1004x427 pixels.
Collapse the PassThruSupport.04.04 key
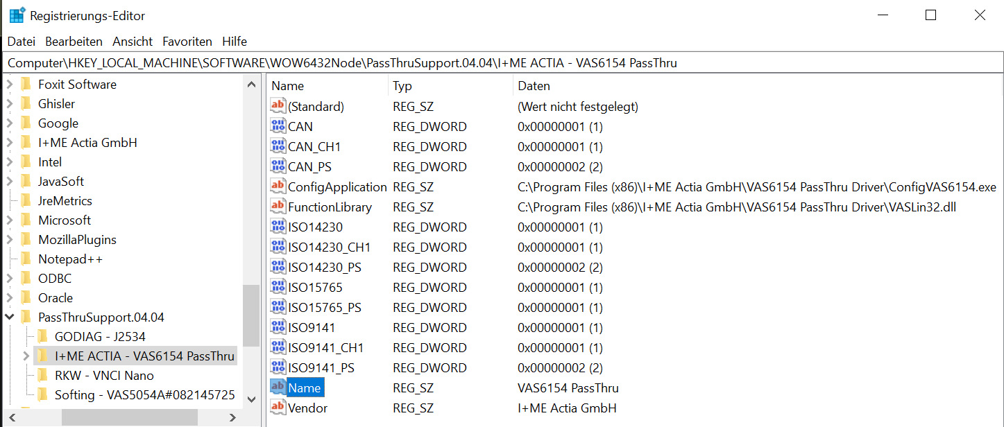10,317
